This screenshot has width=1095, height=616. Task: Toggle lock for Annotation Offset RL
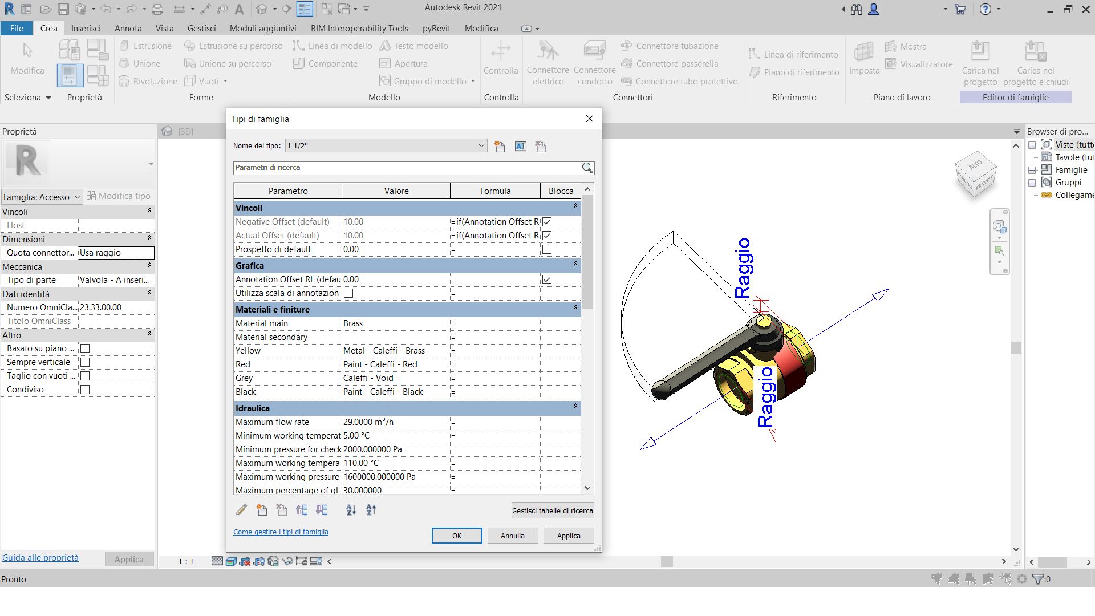point(547,279)
